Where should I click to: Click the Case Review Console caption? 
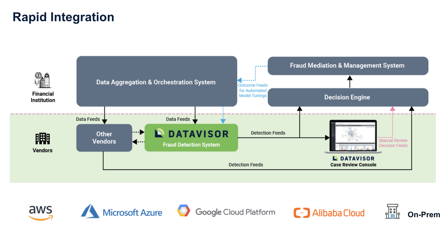point(353,165)
